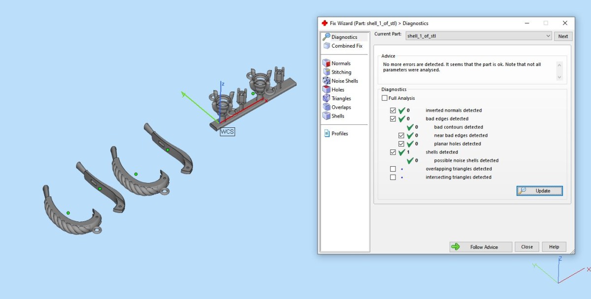The height and width of the screenshot is (299, 591).
Task: Check the intersecting triangles detected box
Action: [x=393, y=177]
